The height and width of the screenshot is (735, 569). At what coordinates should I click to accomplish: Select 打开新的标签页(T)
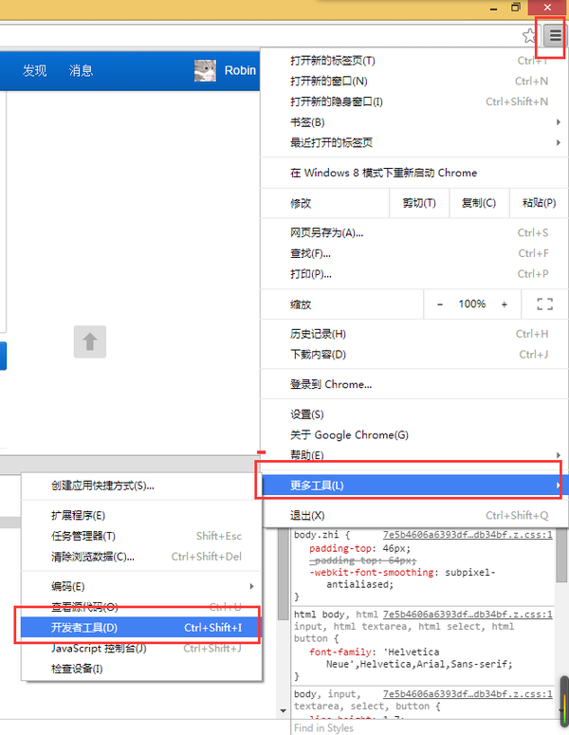click(x=414, y=61)
